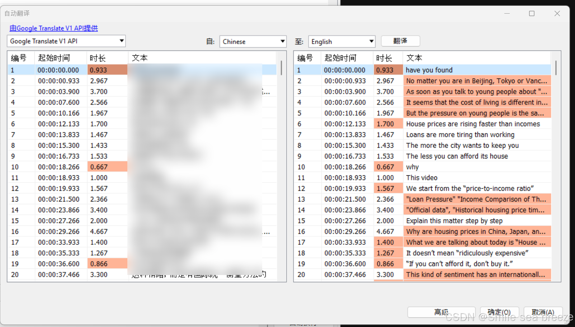Image resolution: width=575 pixels, height=327 pixels.
Task: Click left table start time 00:00:29.266
Action: (59, 231)
